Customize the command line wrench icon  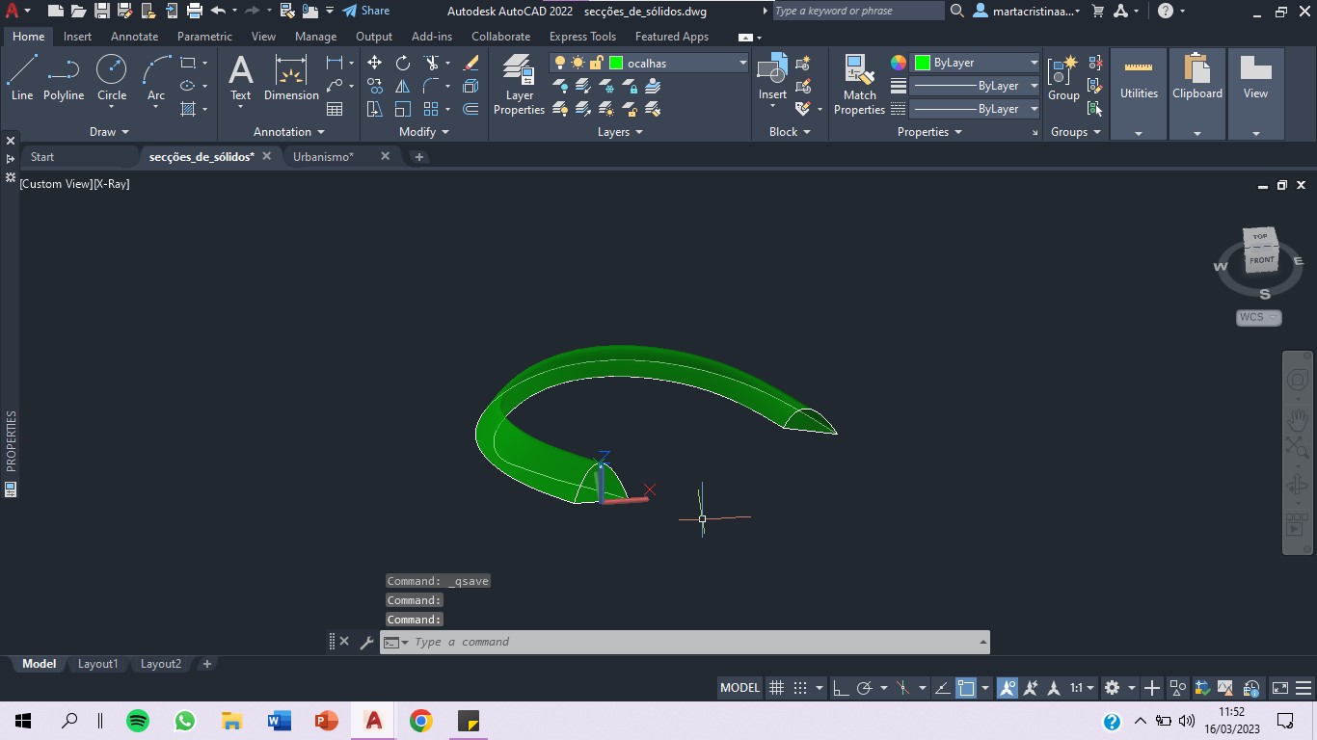[366, 642]
